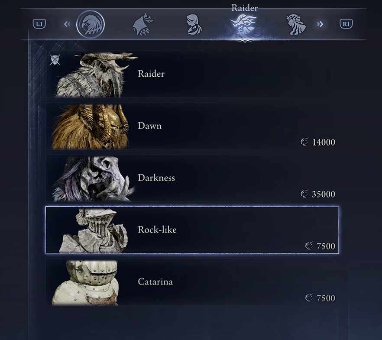Select the highlighted Rock-like outfit
The height and width of the screenshot is (340, 382).
192,230
